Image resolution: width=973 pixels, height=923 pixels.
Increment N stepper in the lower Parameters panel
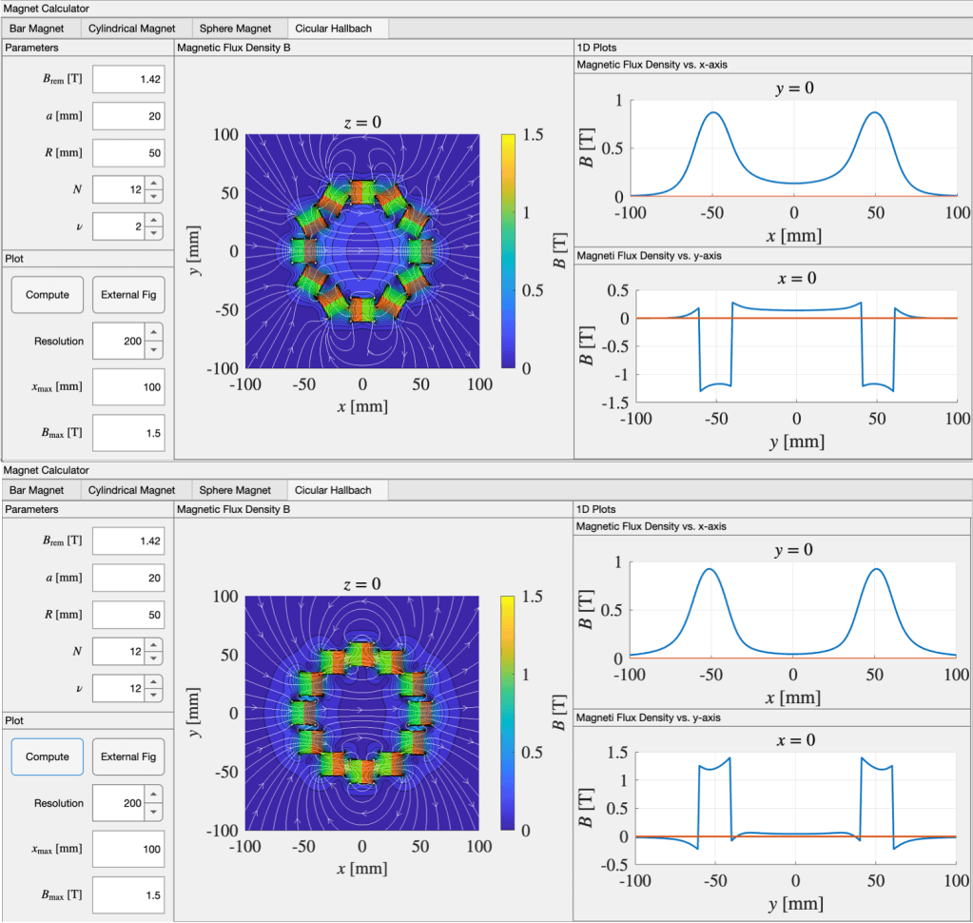154,645
